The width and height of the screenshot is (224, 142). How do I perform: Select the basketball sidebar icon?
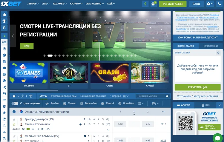coord(4,61)
